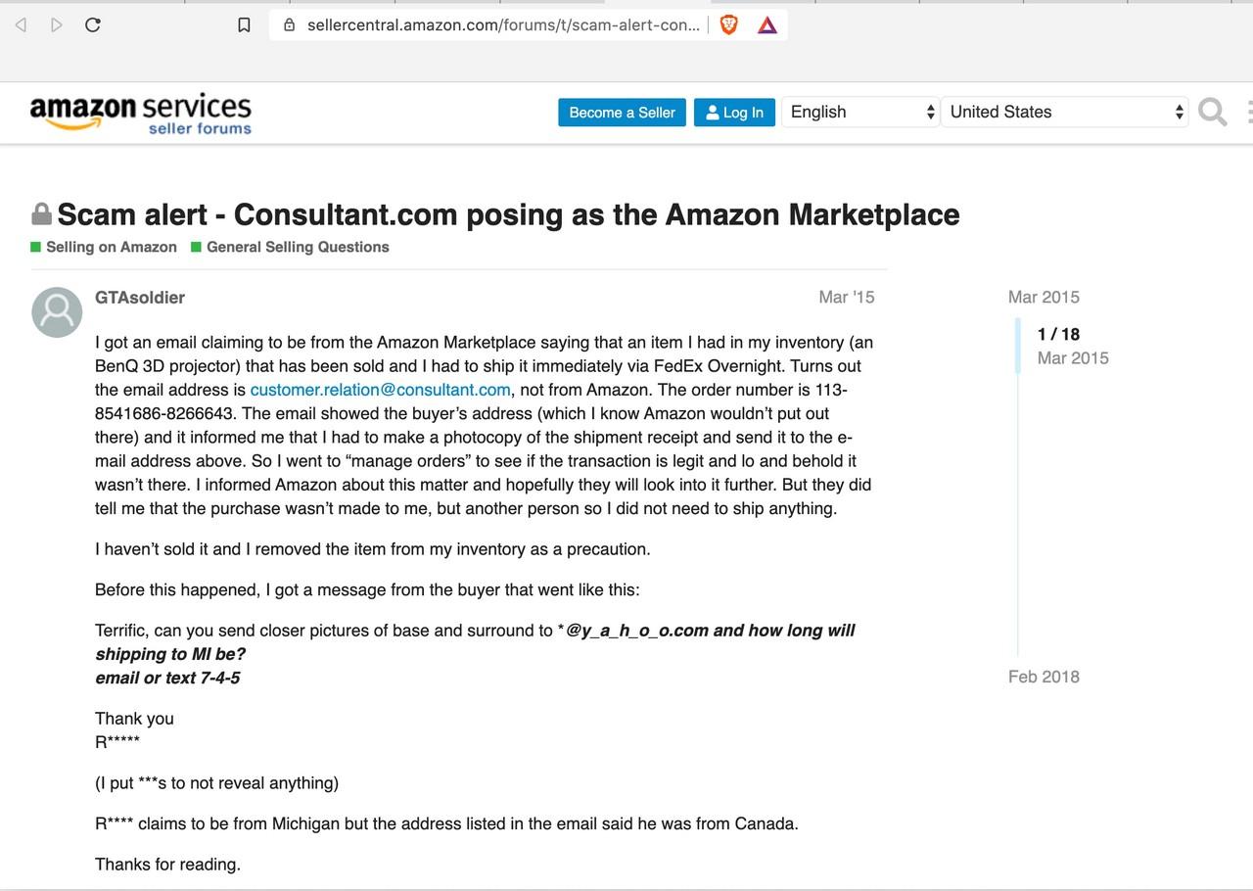This screenshot has width=1253, height=891.
Task: Reload the page with refresh icon
Action: pos(93,24)
